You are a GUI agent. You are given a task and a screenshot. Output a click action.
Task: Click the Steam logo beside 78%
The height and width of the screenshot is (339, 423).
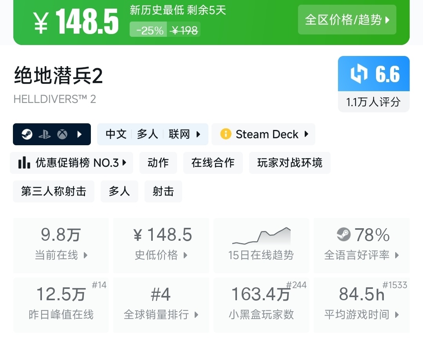click(x=343, y=235)
